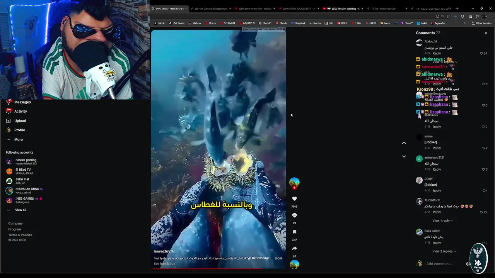Open the Keymailer bookmark
Image resolution: width=495 pixels, height=278 pixels.
[437, 23]
